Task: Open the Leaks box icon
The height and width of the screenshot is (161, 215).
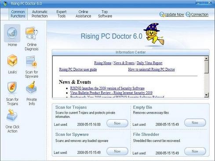Action: click(12, 61)
